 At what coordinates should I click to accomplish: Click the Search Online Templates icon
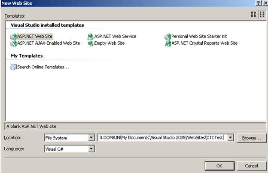pos(13,67)
